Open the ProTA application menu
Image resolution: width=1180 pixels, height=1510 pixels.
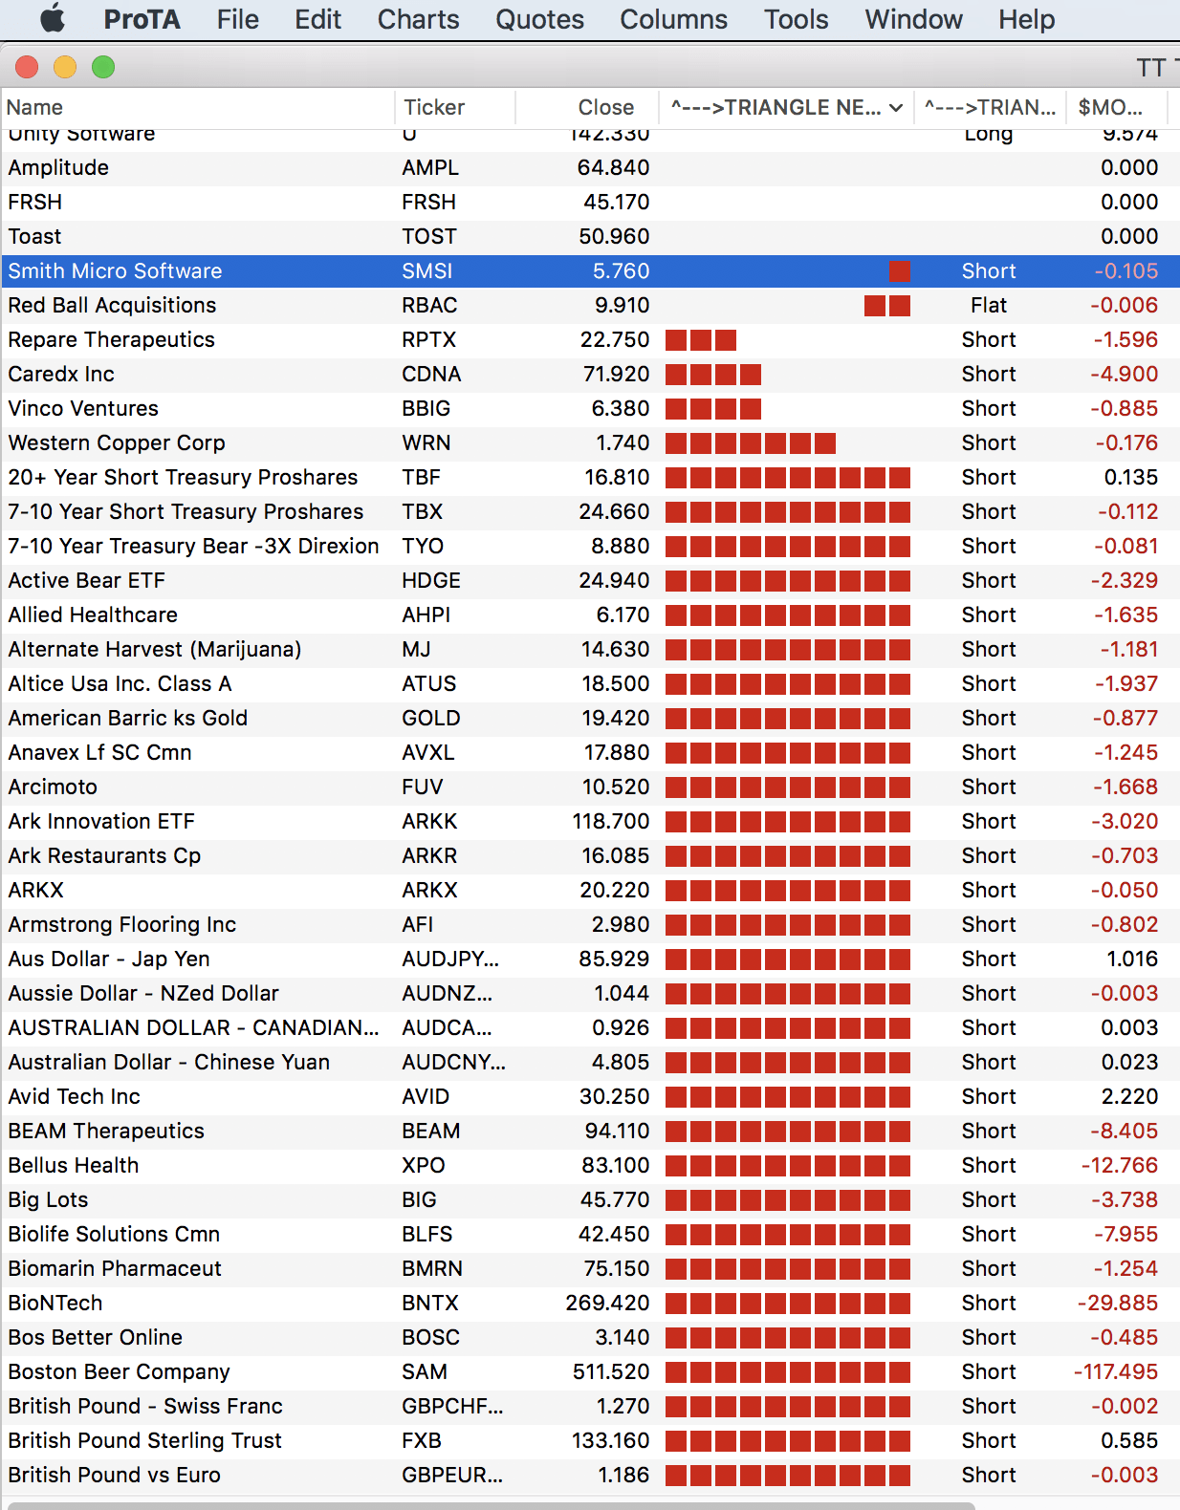(x=142, y=19)
